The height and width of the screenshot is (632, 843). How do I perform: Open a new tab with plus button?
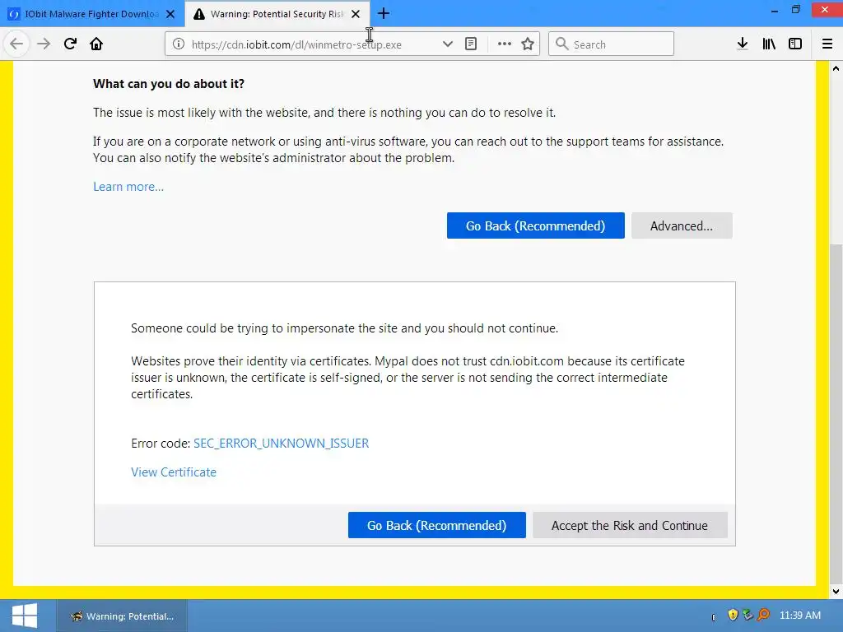point(384,13)
